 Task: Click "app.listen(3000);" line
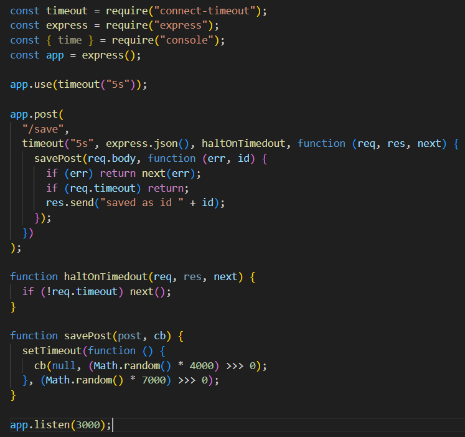tap(61, 425)
